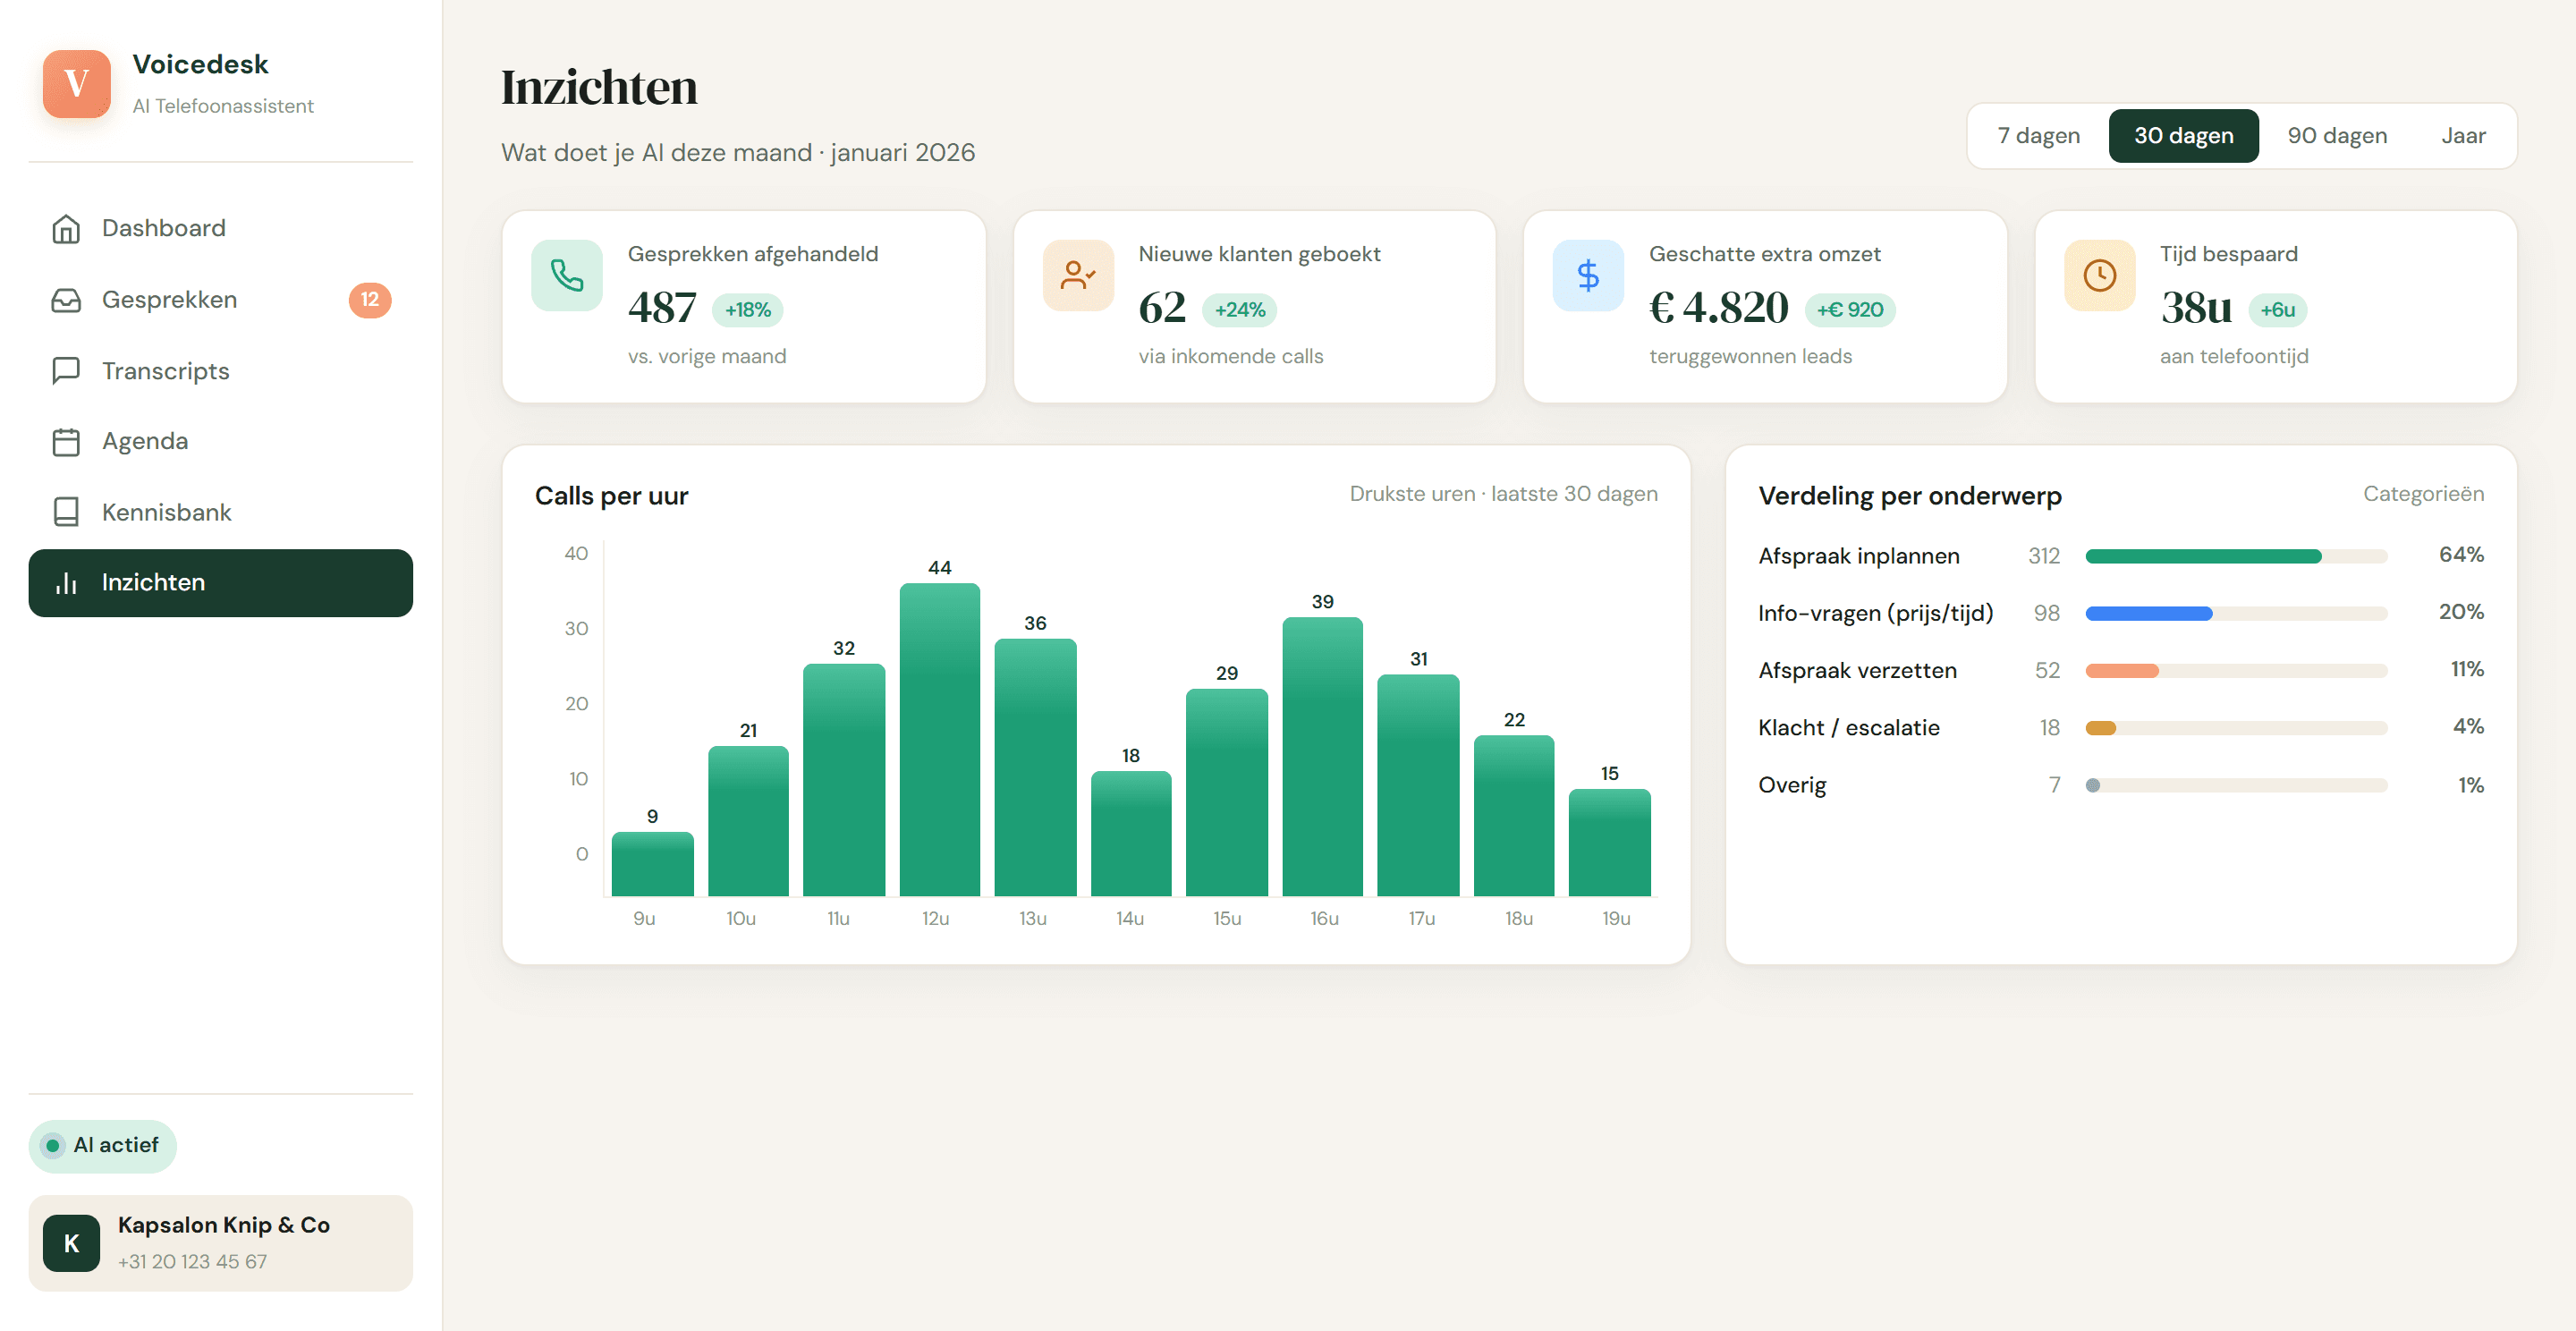Click the dollar icon on Geschatte extra omzet
This screenshot has height=1331, width=2576.
1588,275
